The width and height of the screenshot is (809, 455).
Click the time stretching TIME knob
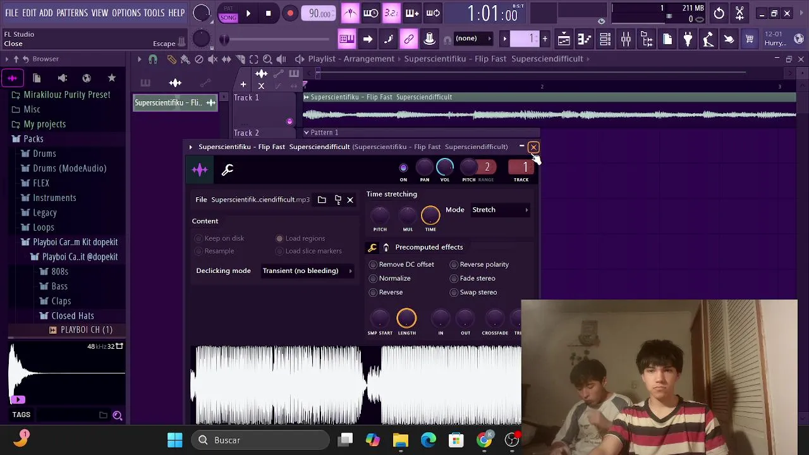tap(430, 215)
